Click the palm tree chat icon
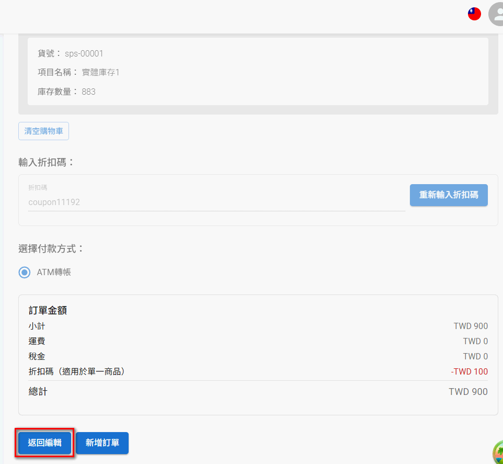The height and width of the screenshot is (464, 503). click(x=498, y=452)
